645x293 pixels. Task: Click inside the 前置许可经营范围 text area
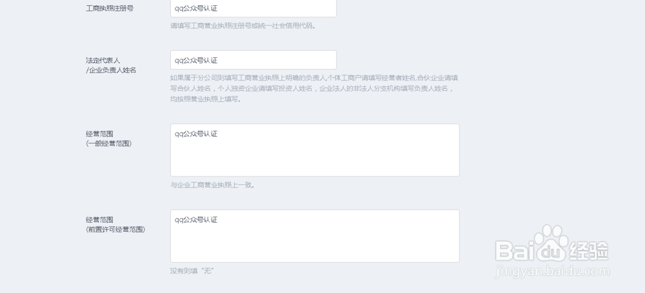pos(315,236)
